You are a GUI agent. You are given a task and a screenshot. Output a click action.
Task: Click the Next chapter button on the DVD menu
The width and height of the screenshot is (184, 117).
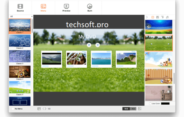(98, 45)
